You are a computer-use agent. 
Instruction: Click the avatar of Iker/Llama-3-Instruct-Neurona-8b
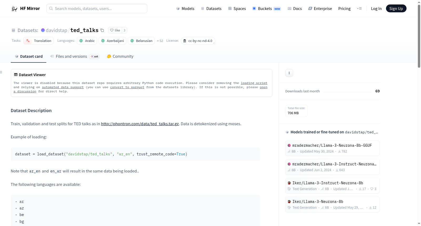point(289,183)
